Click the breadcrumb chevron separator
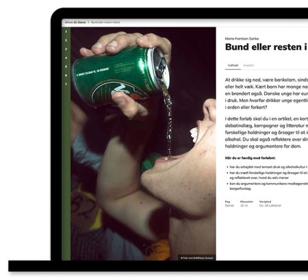The image size is (308, 280). pyautogui.click(x=88, y=23)
